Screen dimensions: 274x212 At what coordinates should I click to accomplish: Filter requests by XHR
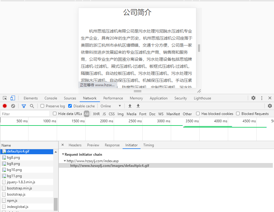96,114
